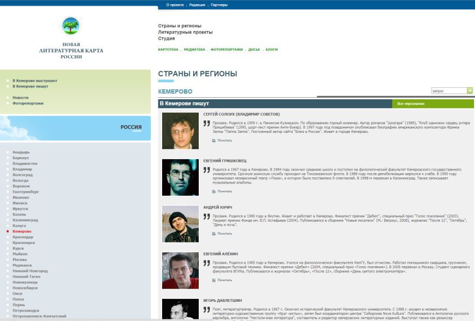Focus the запрос search field

(448, 90)
